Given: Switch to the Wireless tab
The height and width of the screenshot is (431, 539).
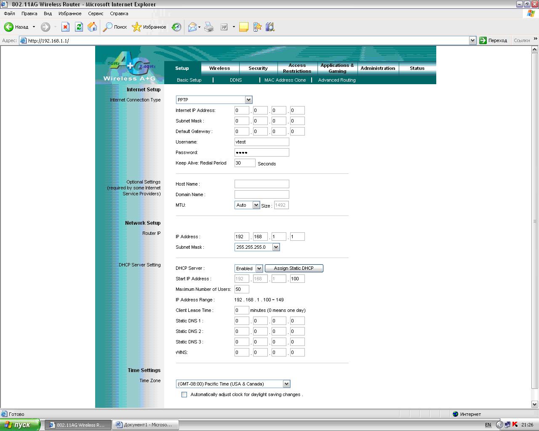Looking at the screenshot, I should (220, 68).
